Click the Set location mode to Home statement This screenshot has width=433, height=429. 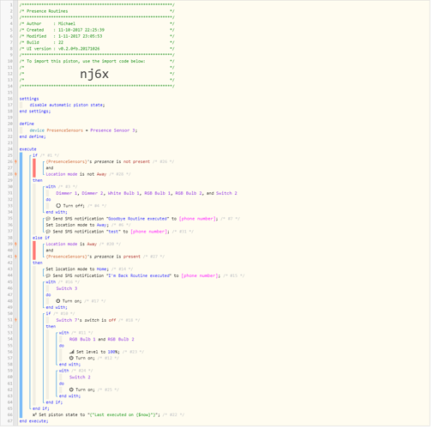click(77, 269)
